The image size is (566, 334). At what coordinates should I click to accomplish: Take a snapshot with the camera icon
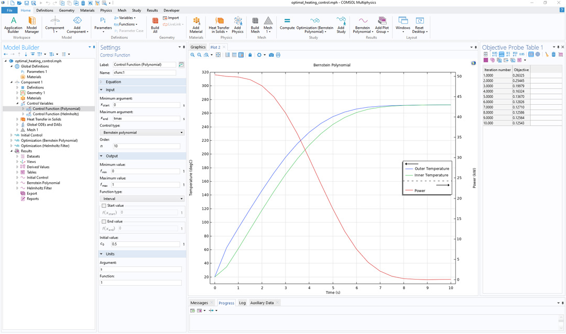(x=271, y=55)
